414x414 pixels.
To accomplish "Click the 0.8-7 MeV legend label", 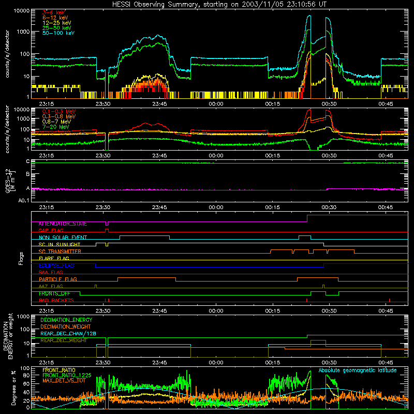I will (x=57, y=122).
